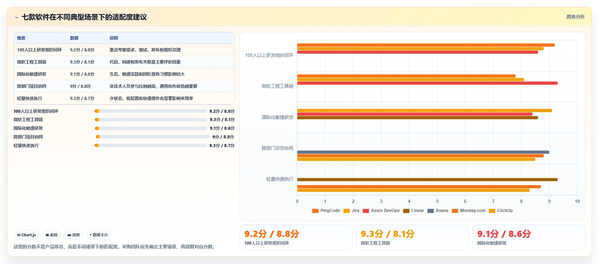Click table value 9.1分 / 8.6分

[x=82, y=74]
